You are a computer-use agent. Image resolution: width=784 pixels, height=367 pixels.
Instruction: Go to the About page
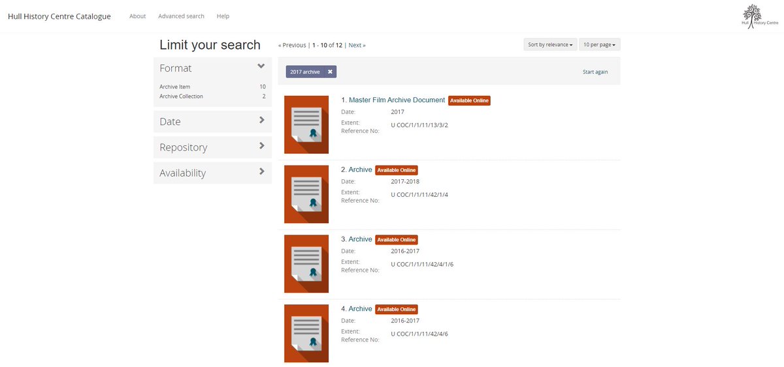[x=138, y=16]
